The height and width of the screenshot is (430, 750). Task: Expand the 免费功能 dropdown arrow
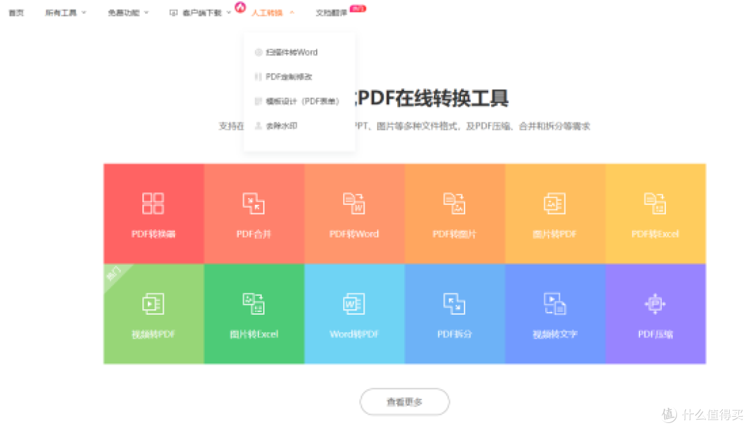[147, 13]
